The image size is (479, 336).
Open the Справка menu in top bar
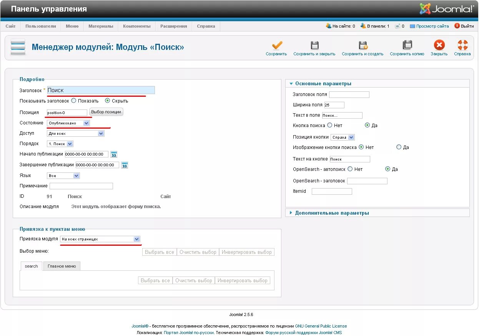206,26
